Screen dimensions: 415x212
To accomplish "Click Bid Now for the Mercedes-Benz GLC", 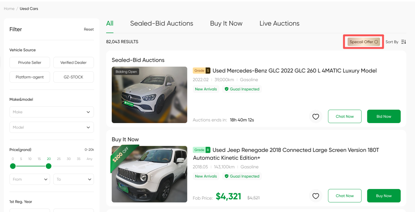I will pos(383,116).
